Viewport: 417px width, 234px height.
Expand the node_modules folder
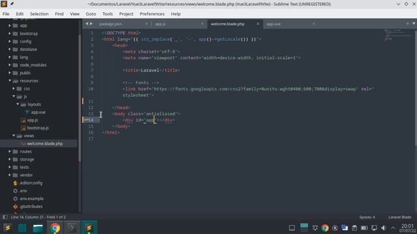click(x=10, y=65)
